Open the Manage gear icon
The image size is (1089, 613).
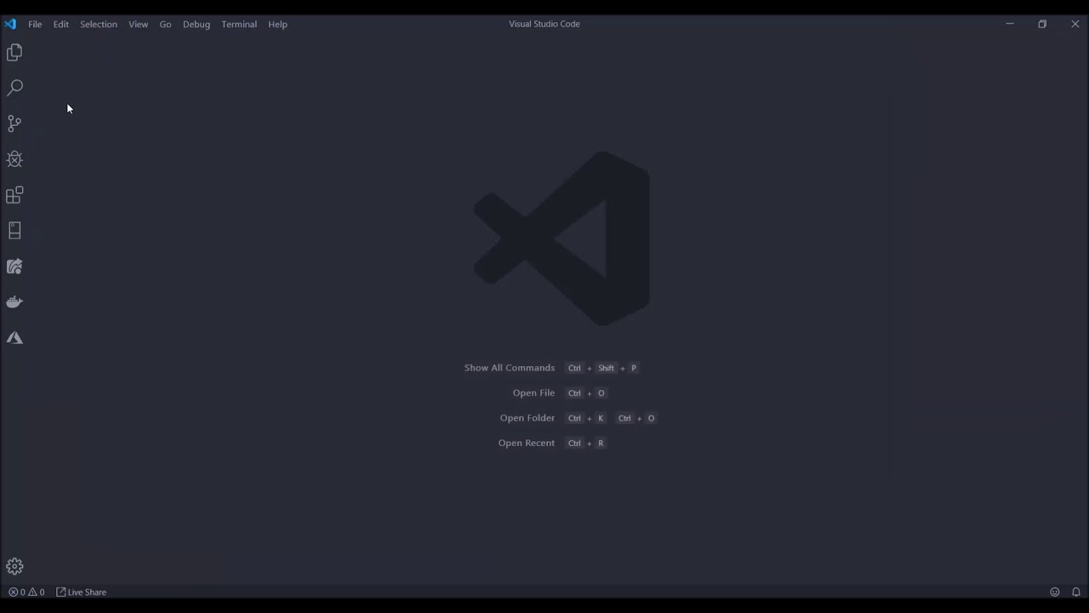point(14,566)
